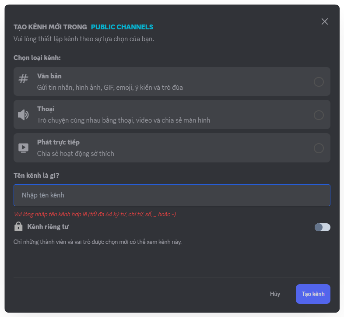Image resolution: width=344 pixels, height=317 pixels.
Task: Click the PUBLIC CHANNELS category name
Action: pyautogui.click(x=122, y=27)
